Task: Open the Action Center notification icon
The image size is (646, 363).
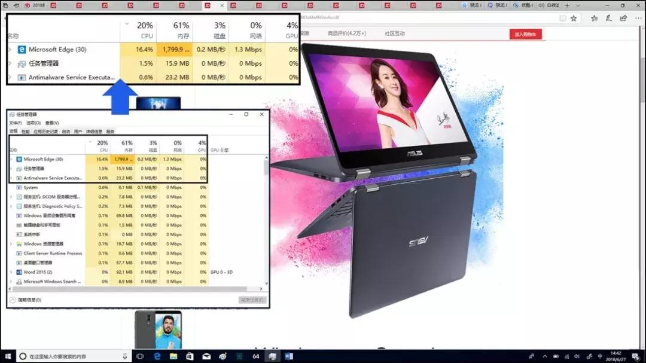Action: click(636, 356)
